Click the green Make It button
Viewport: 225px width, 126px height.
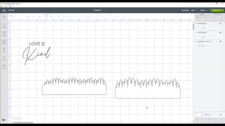click(217, 10)
